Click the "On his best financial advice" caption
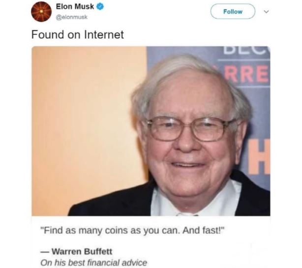The image size is (302, 268). [94, 263]
